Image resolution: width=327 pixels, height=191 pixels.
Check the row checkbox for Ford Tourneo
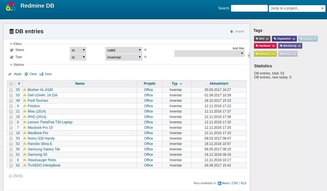point(11,100)
